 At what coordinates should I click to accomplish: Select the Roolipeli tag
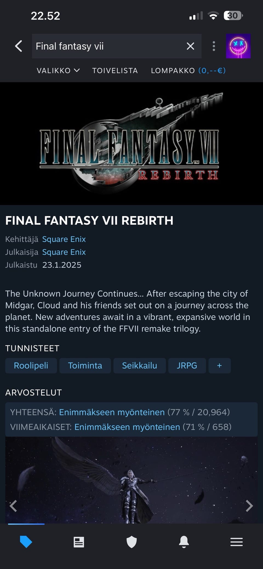point(31,365)
